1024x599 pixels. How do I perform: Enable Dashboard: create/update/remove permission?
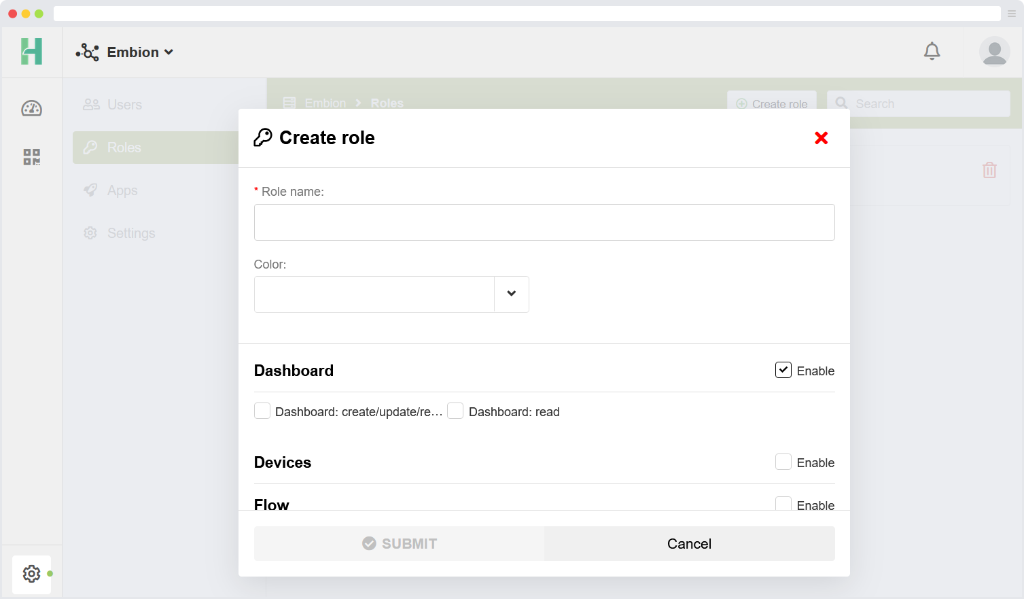pos(262,411)
